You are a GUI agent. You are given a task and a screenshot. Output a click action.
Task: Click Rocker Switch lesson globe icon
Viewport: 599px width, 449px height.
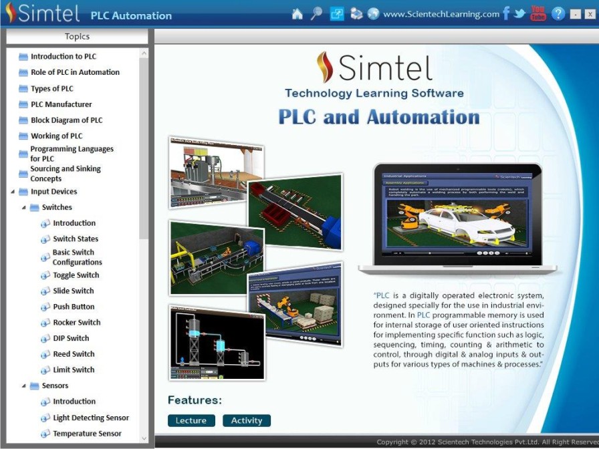45,323
